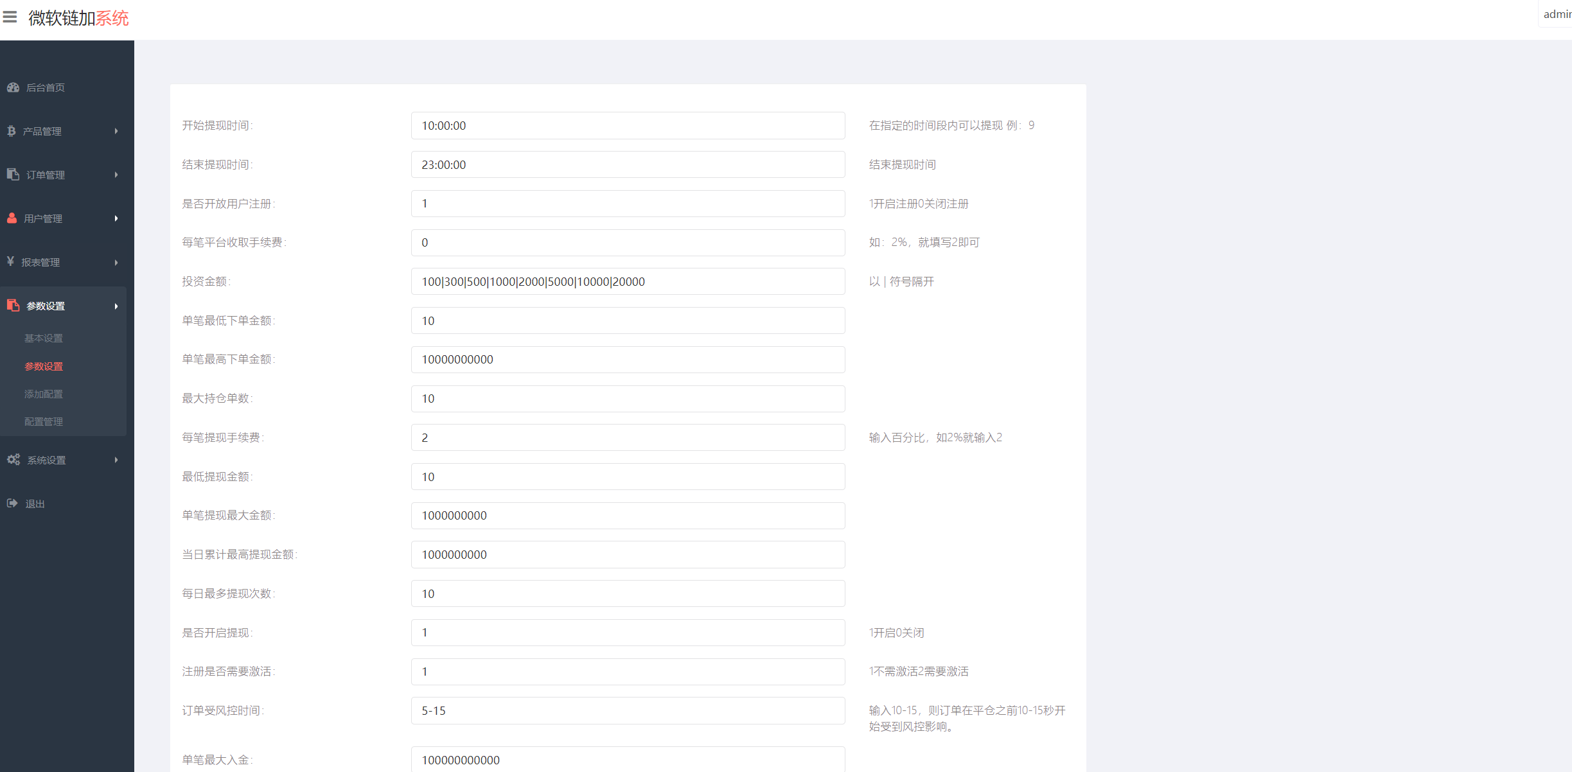Click the hamburger menu icon

pyautogui.click(x=10, y=17)
